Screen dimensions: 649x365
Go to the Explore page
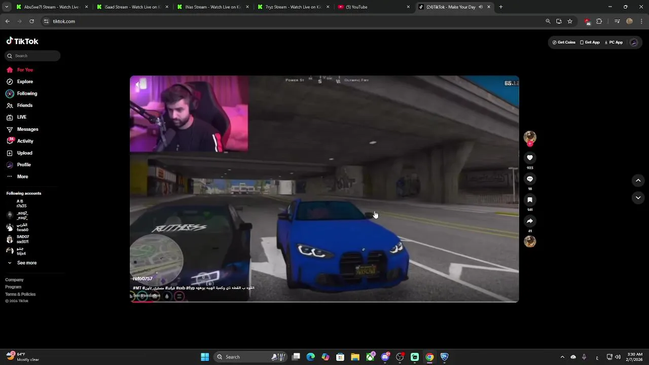tap(20, 82)
